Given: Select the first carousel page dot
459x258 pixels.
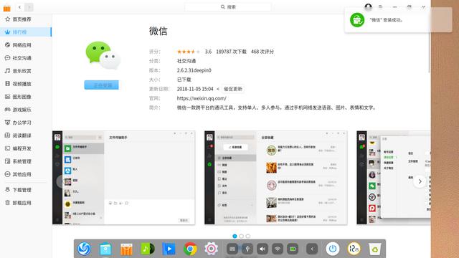Looking at the screenshot, I should (x=235, y=236).
